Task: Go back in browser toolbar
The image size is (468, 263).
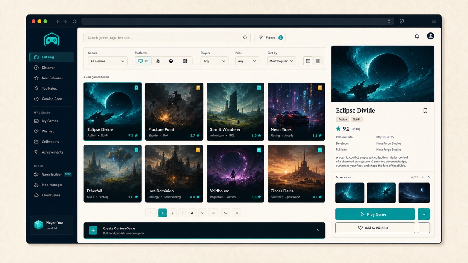Action: coord(58,21)
